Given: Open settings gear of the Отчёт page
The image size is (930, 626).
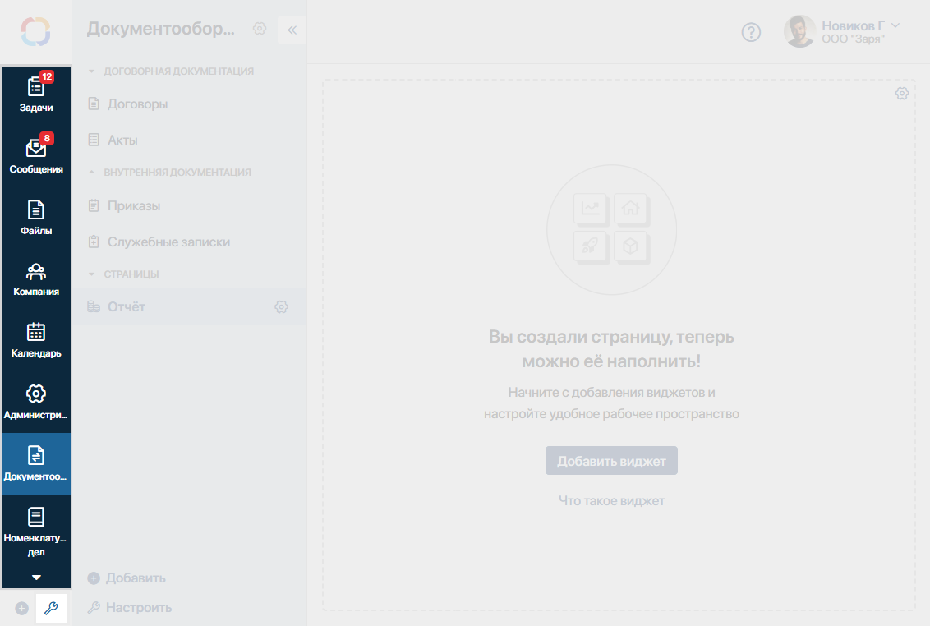Looking at the screenshot, I should [281, 306].
